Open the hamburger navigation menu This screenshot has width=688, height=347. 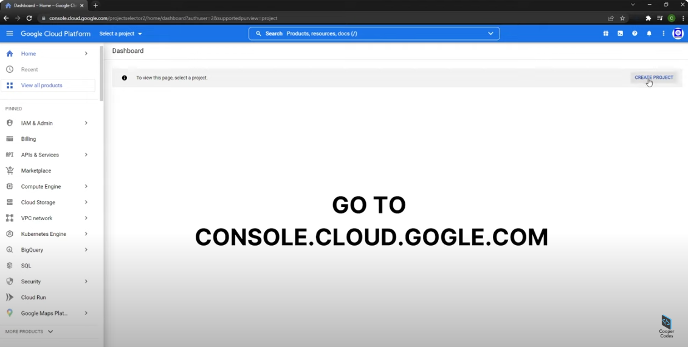[x=10, y=34]
